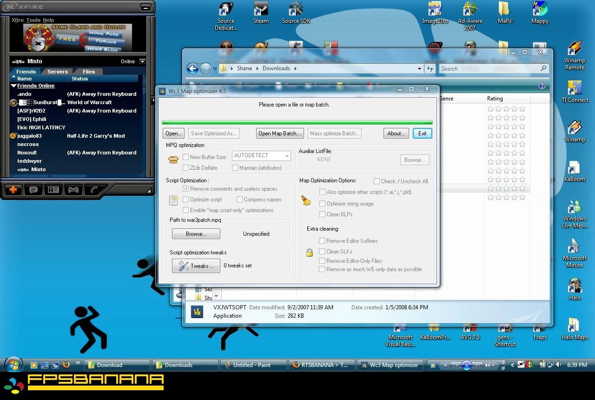Click the Half-Life icon beside juggalo83
Screen dimensions: 595x400
pyautogui.click(x=13, y=136)
